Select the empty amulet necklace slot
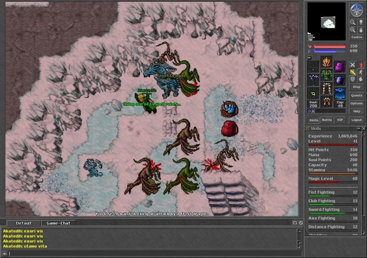Screen dimensions: 367x258 pos(313,67)
